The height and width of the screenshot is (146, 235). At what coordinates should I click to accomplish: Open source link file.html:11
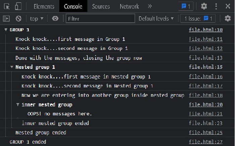(x=205, y=39)
